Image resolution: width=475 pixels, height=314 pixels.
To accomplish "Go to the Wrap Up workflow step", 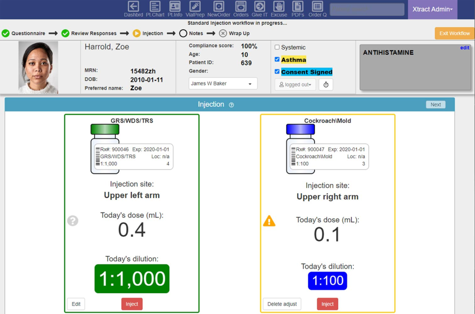I will [x=235, y=33].
